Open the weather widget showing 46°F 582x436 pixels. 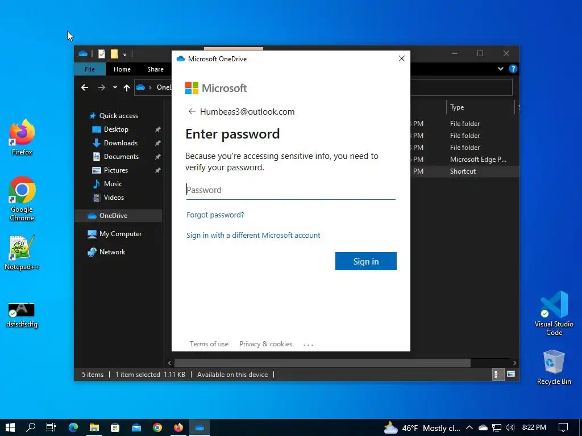tap(422, 428)
